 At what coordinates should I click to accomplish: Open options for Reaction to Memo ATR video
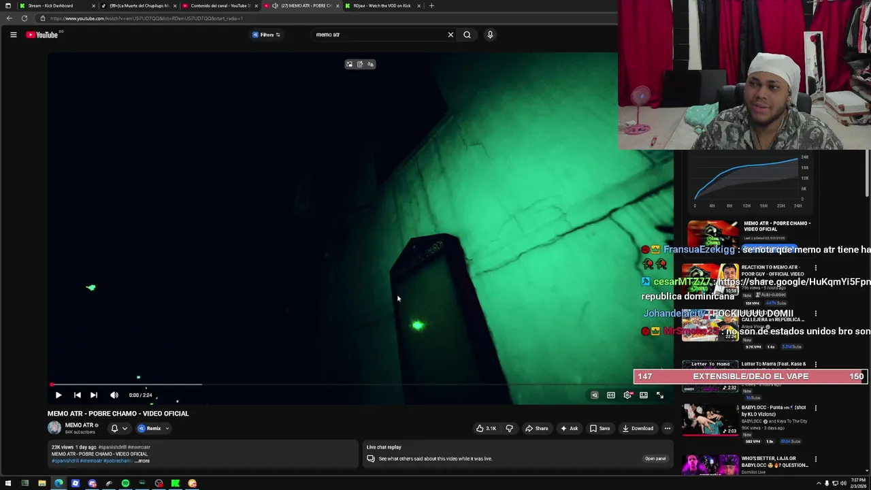point(816,268)
